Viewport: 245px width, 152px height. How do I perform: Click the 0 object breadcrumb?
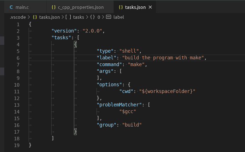coord(99,17)
